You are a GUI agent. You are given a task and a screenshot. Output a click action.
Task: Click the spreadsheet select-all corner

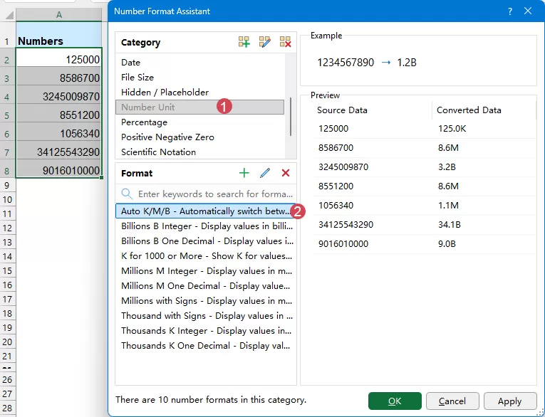pyautogui.click(x=8, y=14)
